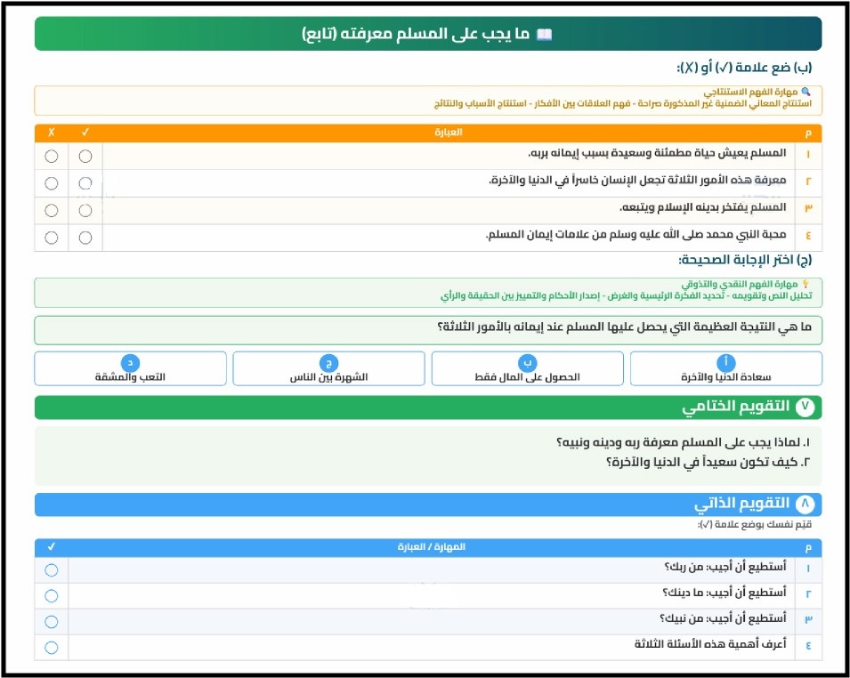Click the التقويم الذاتي section title
This screenshot has height=678, width=850.
pyautogui.click(x=741, y=504)
